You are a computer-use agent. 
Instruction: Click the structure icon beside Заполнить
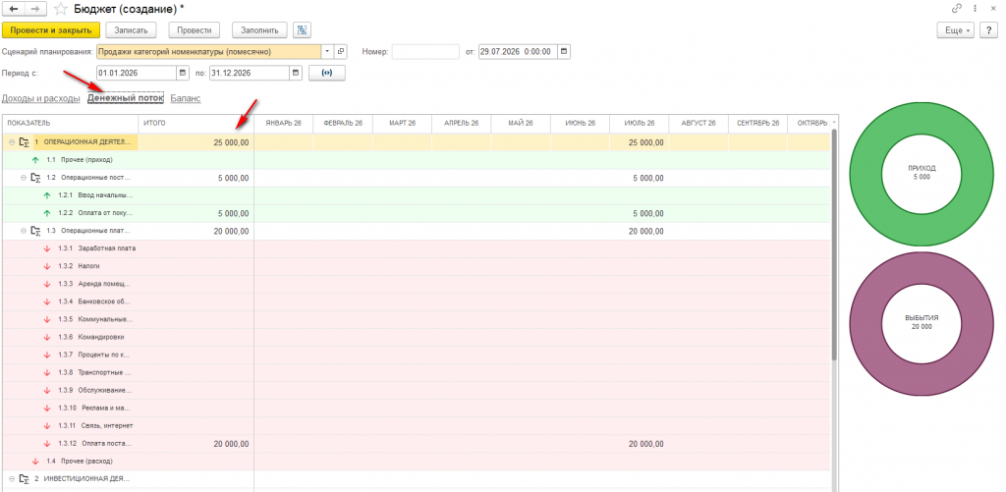click(303, 30)
